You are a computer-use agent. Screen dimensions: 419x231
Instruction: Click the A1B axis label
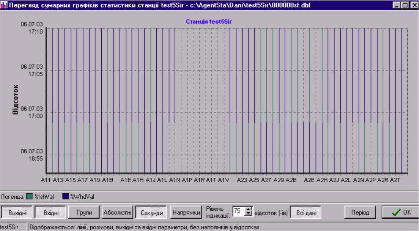[107, 180]
